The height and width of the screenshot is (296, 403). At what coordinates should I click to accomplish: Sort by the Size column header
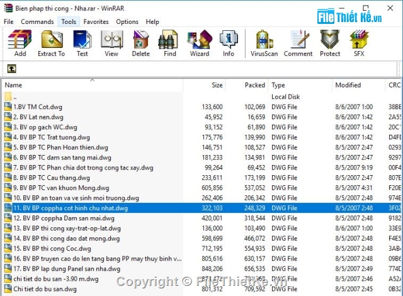coord(204,85)
